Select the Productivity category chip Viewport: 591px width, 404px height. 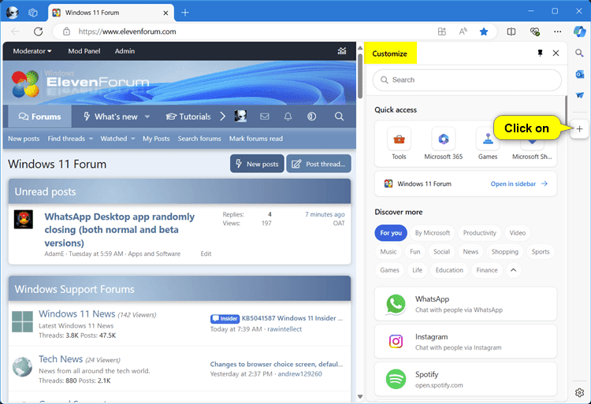click(x=479, y=232)
